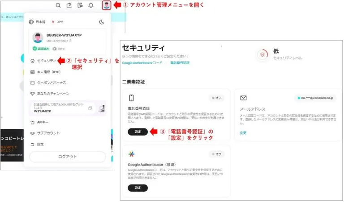Image resolution: width=344 pixels, height=202 pixels.
Task: Click the 電話番号認証 link at top
Action: (180, 63)
